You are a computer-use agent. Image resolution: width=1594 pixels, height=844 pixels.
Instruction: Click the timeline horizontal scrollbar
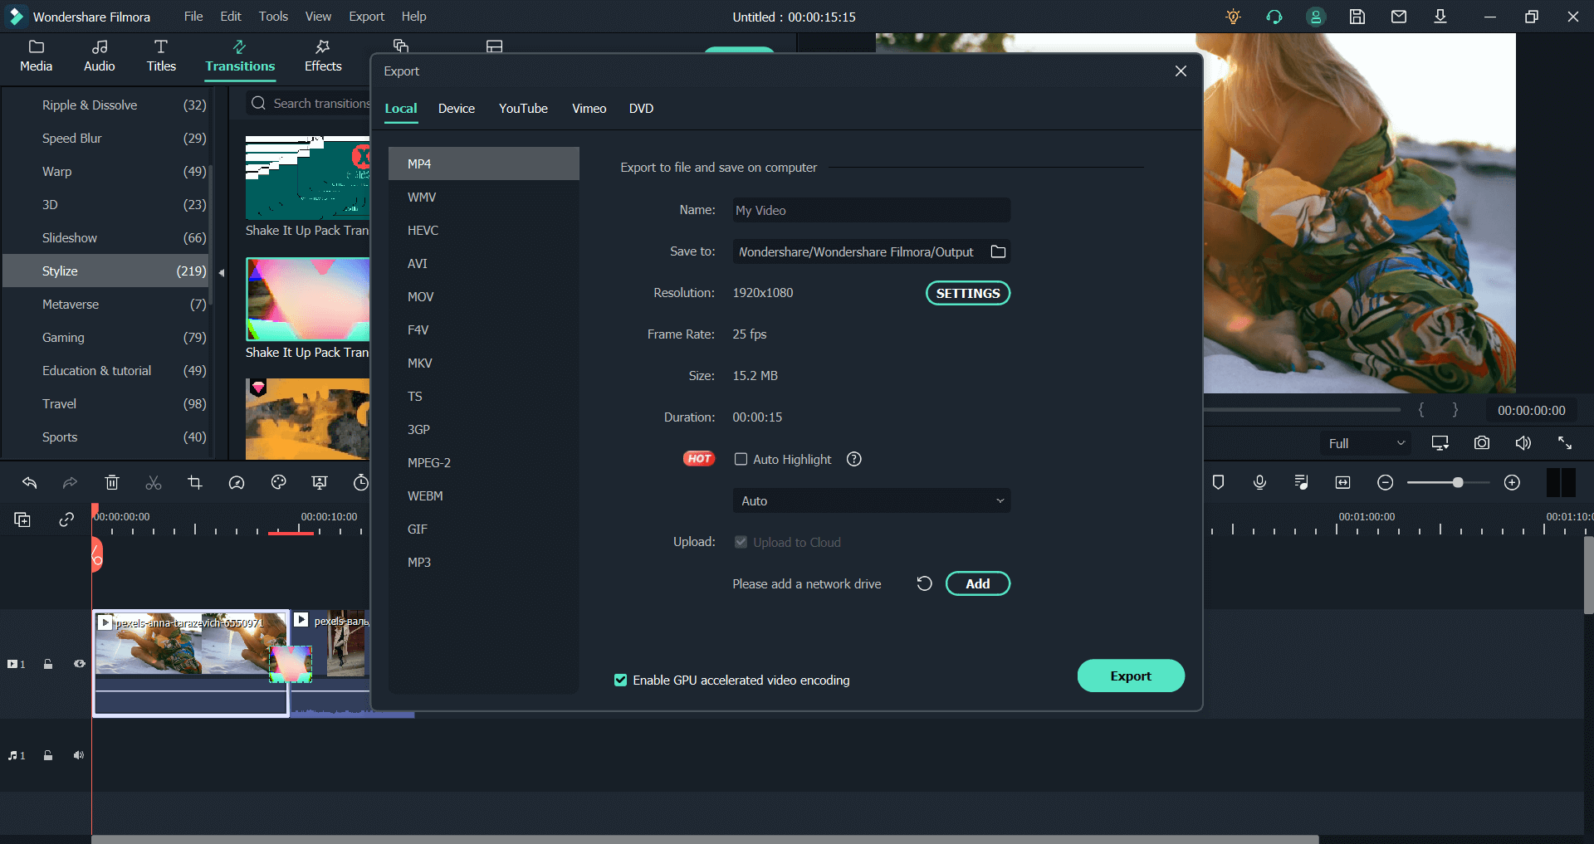coord(704,839)
